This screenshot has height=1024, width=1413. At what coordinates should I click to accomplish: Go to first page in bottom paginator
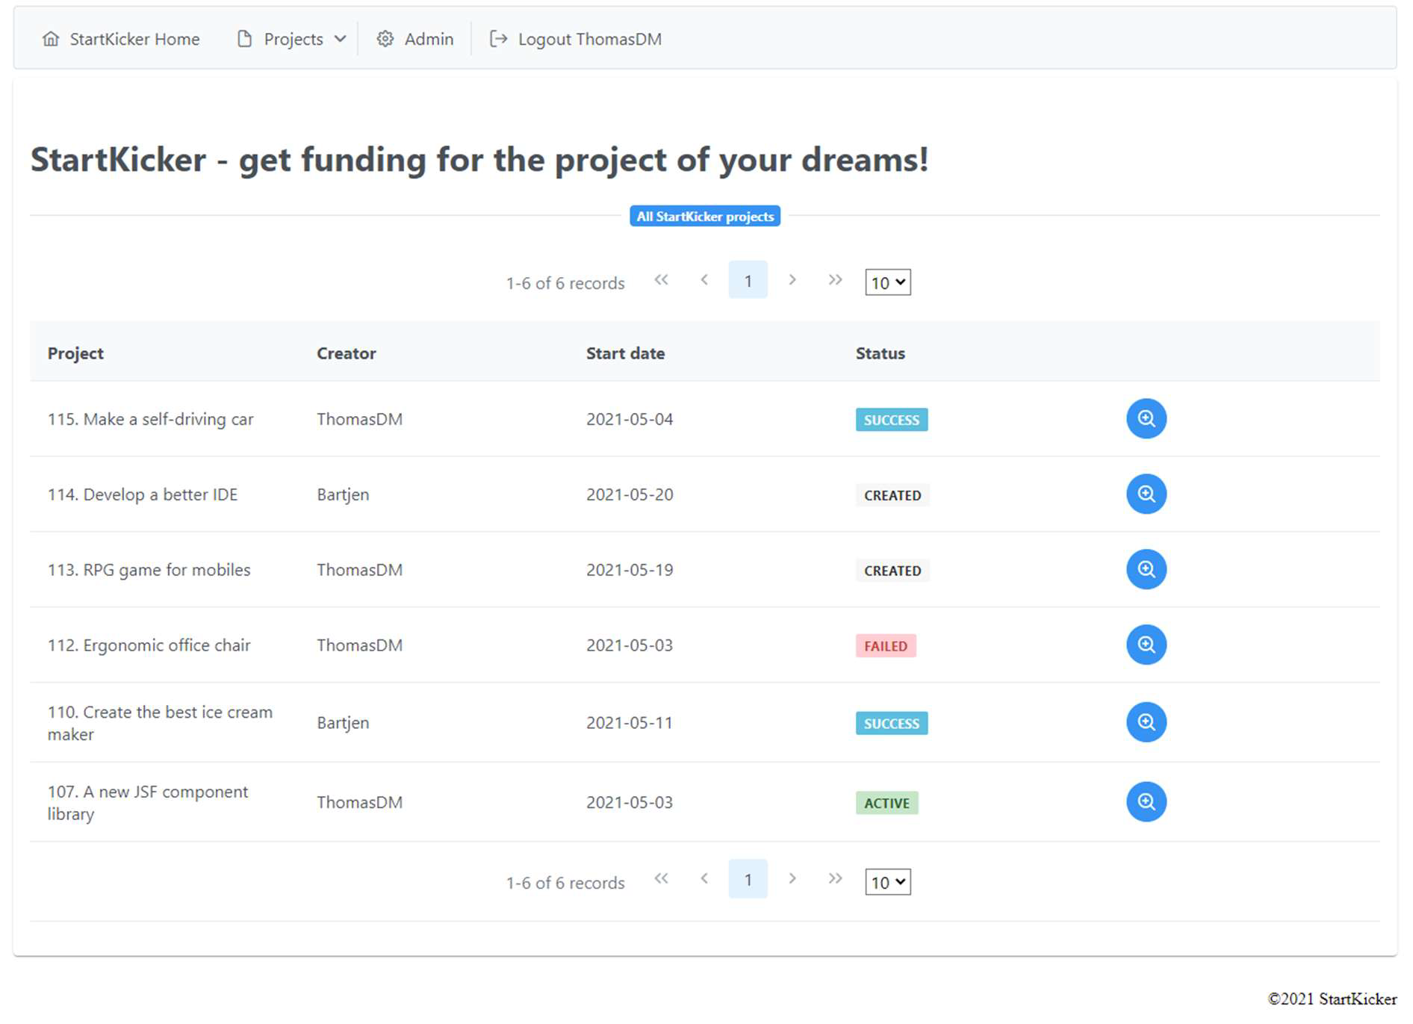661,879
